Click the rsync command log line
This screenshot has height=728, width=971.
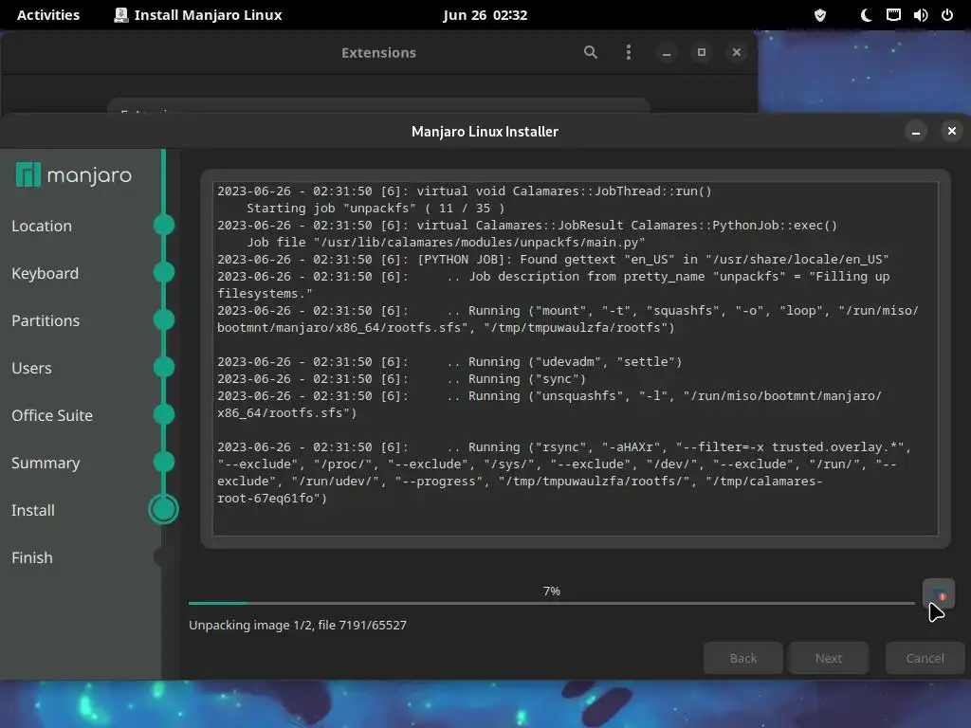coord(564,472)
